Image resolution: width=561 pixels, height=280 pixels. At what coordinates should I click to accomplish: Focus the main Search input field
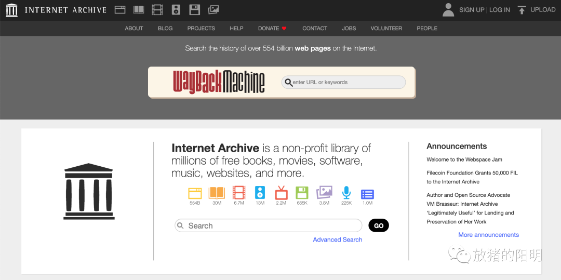pyautogui.click(x=269, y=225)
